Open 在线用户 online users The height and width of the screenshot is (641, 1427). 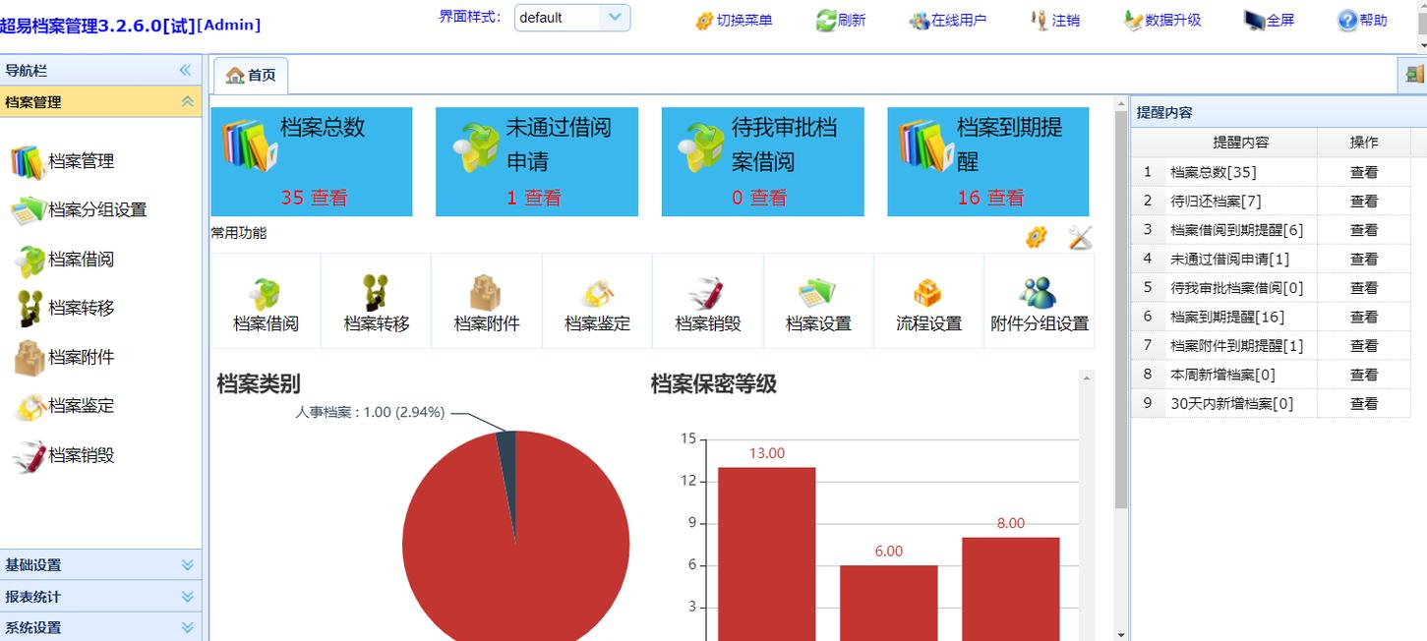pyautogui.click(x=947, y=20)
